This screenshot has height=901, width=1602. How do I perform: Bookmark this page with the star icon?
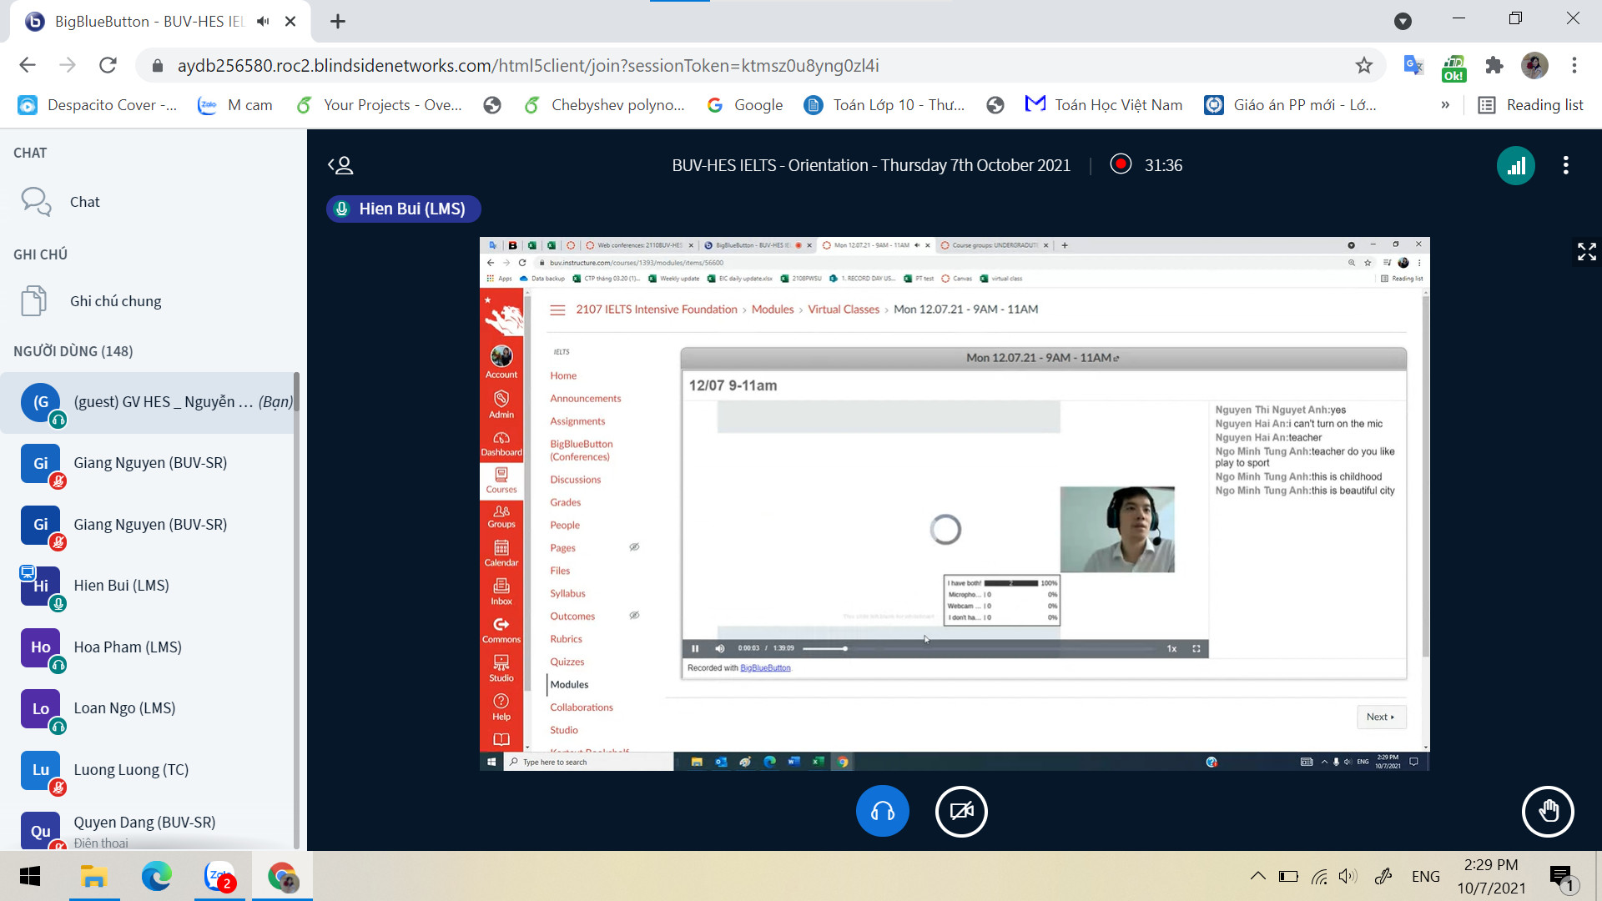point(1363,65)
